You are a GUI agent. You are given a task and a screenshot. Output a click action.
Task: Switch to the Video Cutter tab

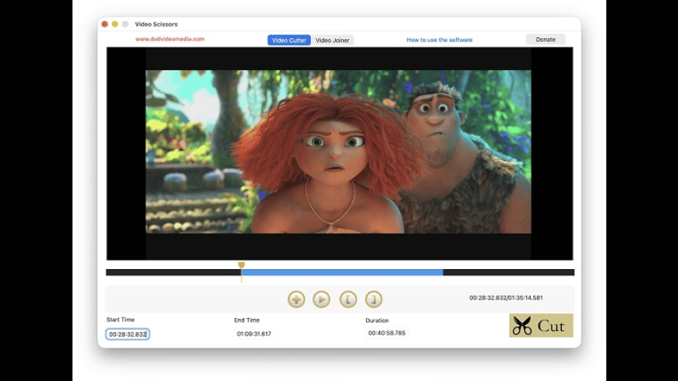(x=289, y=40)
